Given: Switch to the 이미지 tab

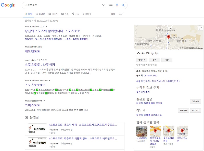Looking at the screenshot, I should click(x=53, y=14).
